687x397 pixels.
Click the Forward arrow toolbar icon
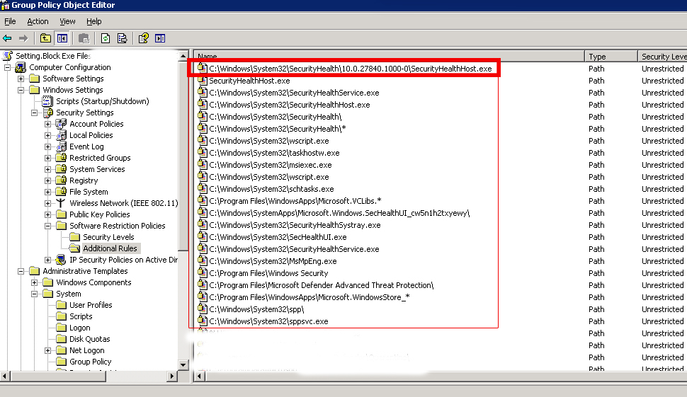[23, 38]
